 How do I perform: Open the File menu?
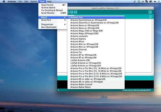coord(20,2)
